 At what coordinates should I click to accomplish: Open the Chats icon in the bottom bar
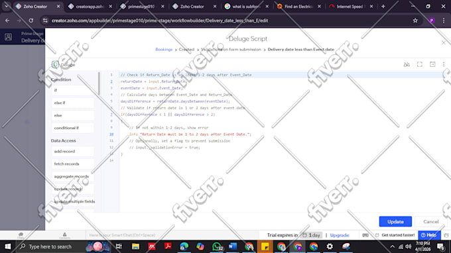(x=21, y=236)
